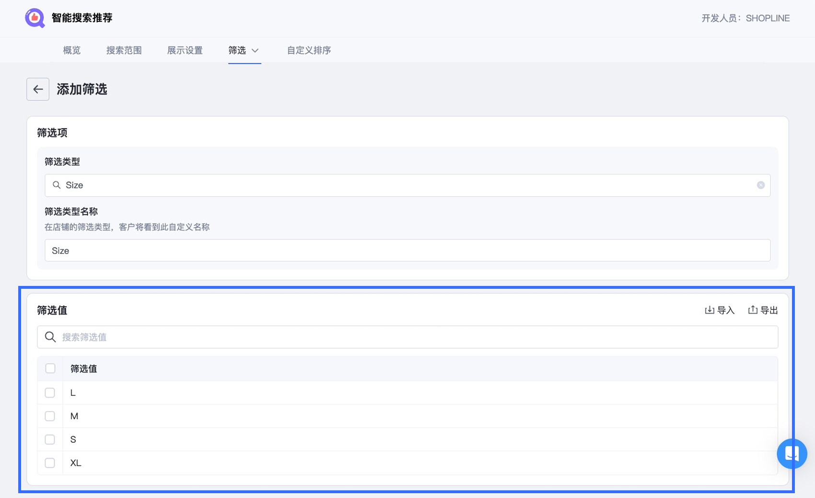
Task: Click the search icon in 筛选类型 field
Action: tap(56, 185)
